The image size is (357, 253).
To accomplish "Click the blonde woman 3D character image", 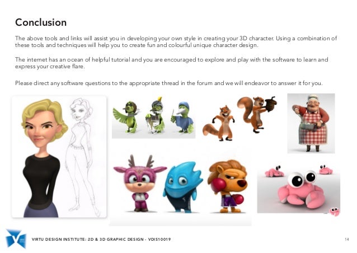I will point(43,158).
